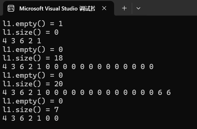
Task: Open a new tab with the plus button
Action: tap(124, 8)
